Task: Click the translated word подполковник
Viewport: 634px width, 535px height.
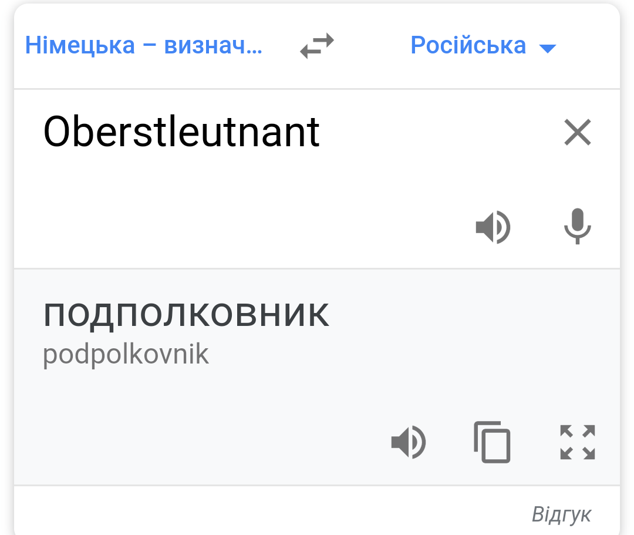Action: pyautogui.click(x=186, y=315)
